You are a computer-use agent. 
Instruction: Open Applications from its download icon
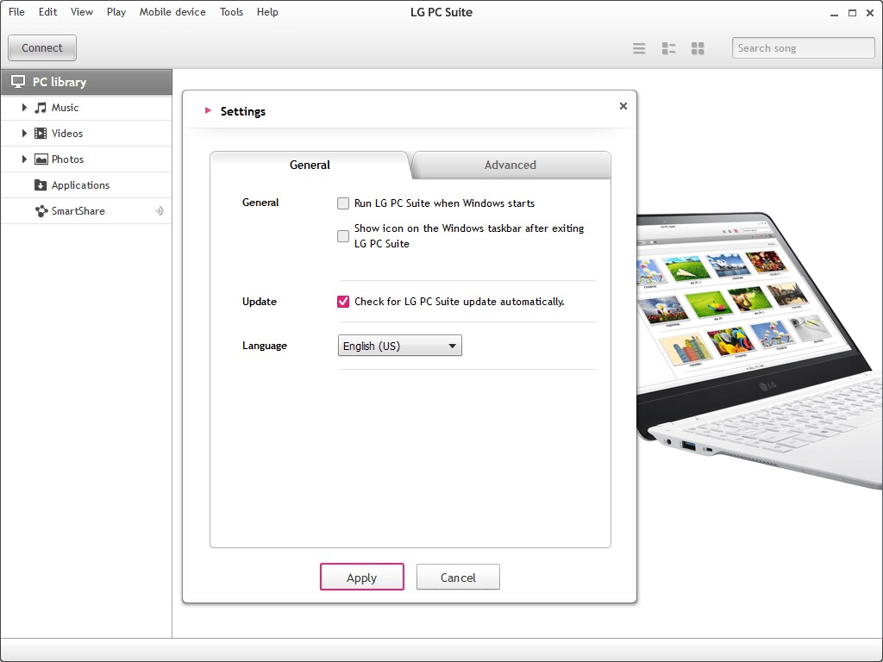[x=41, y=185]
